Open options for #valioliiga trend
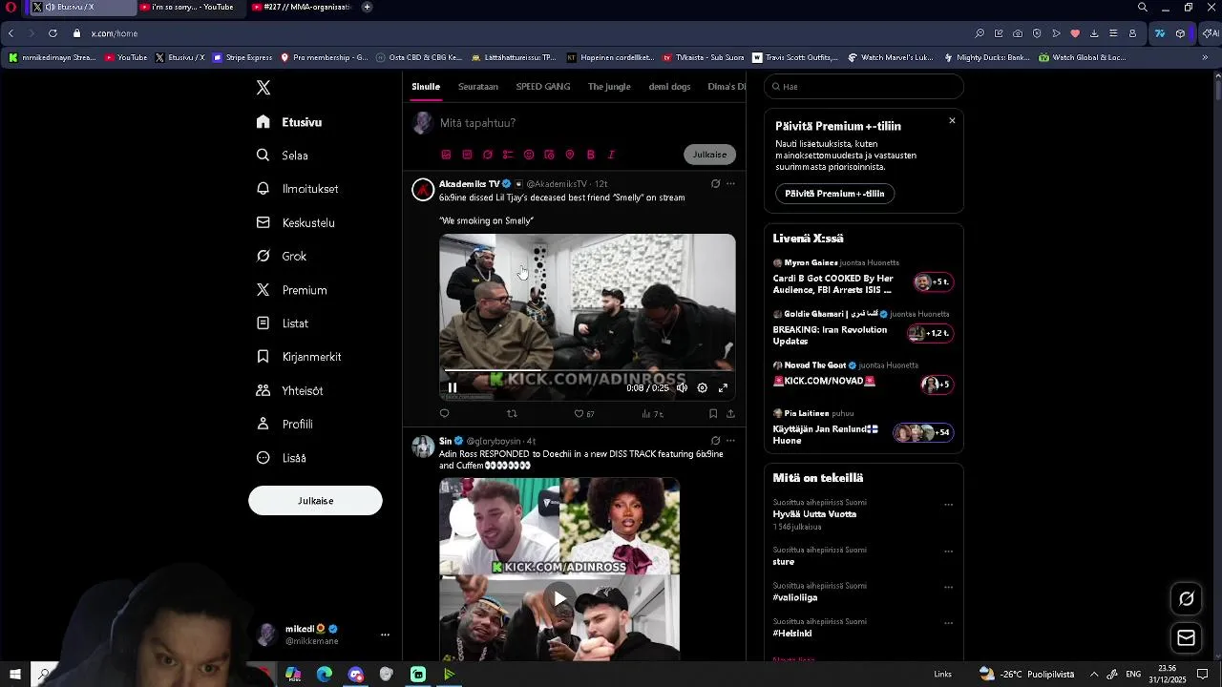This screenshot has width=1222, height=687. coord(948,587)
